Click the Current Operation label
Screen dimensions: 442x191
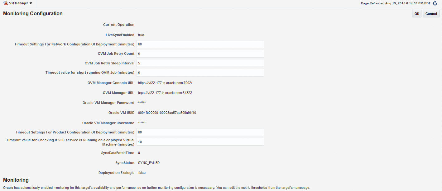(x=119, y=25)
